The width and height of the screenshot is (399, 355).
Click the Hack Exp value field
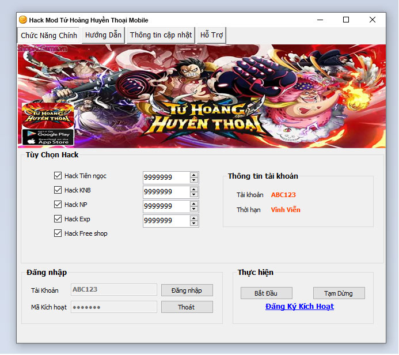pyautogui.click(x=166, y=221)
